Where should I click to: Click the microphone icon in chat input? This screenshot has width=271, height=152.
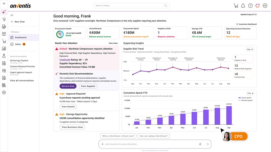[200, 144]
